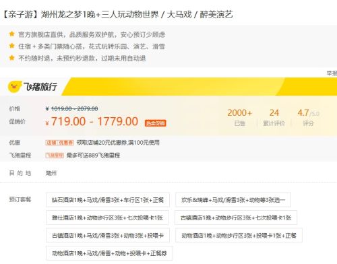Click the 目的地 label
The height and width of the screenshot is (264, 337).
point(20,173)
